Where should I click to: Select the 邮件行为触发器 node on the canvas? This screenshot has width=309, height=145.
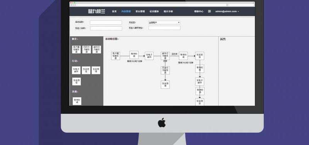click(165, 56)
